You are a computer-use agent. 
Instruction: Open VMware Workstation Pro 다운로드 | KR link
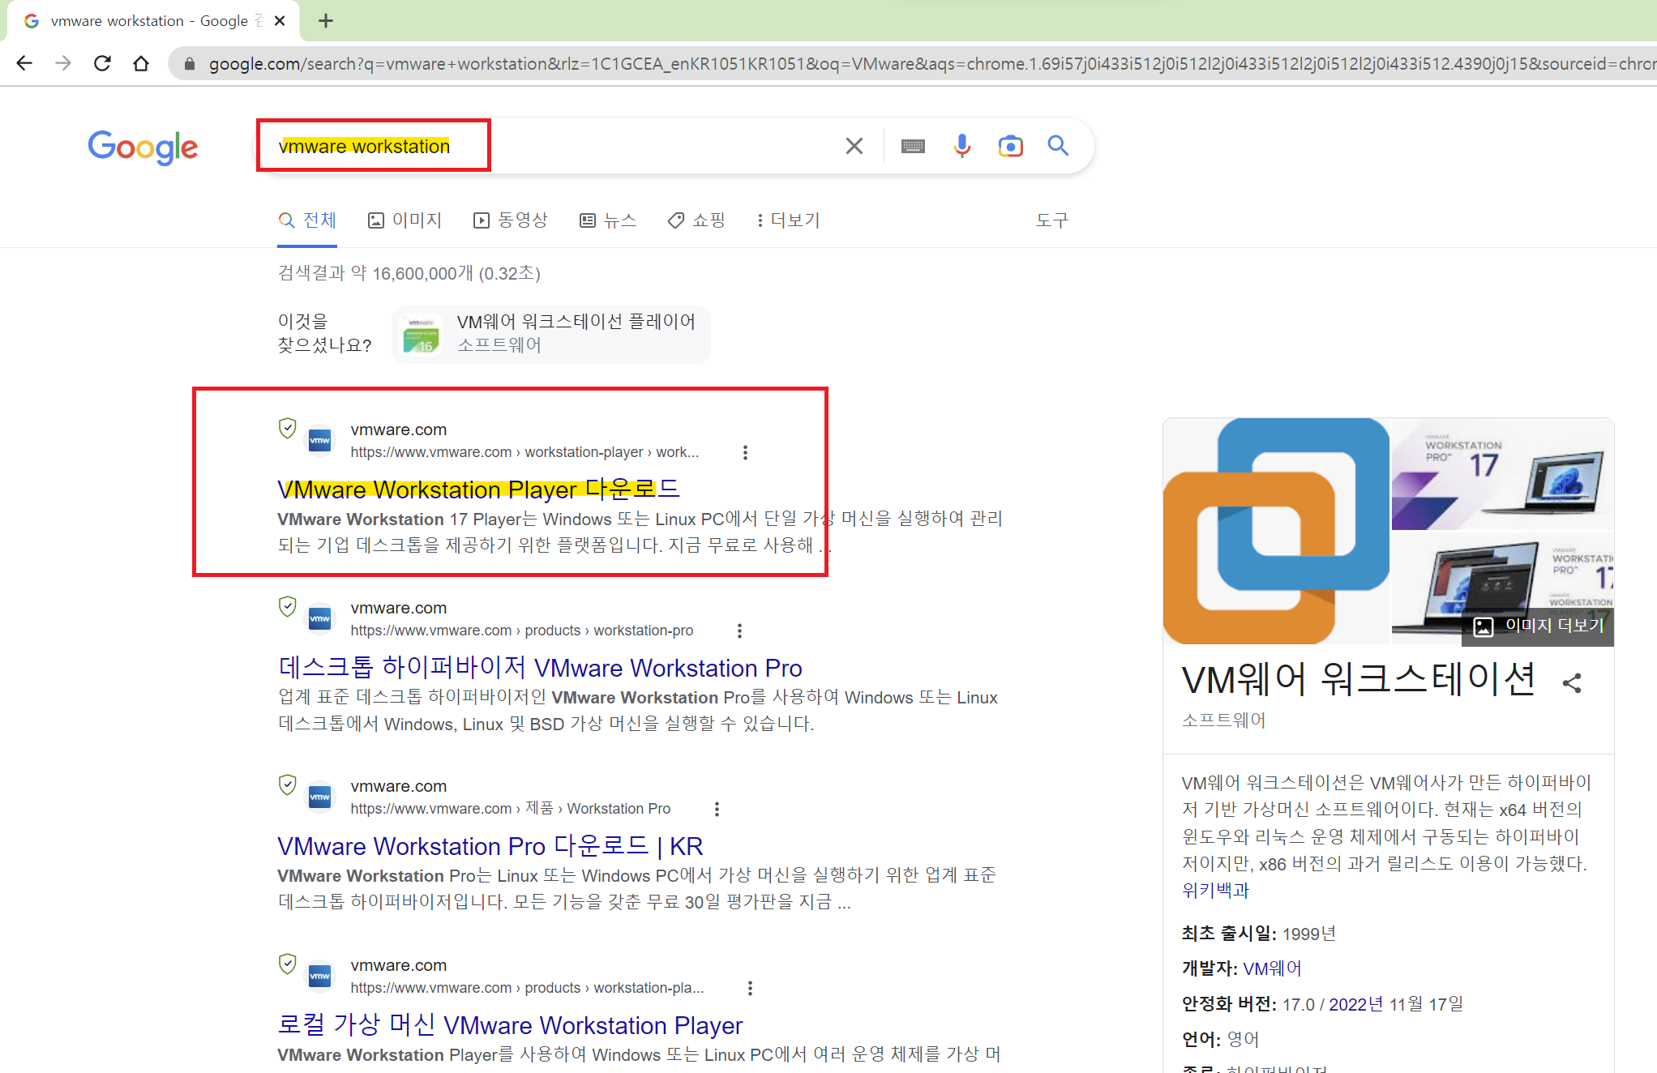490,846
